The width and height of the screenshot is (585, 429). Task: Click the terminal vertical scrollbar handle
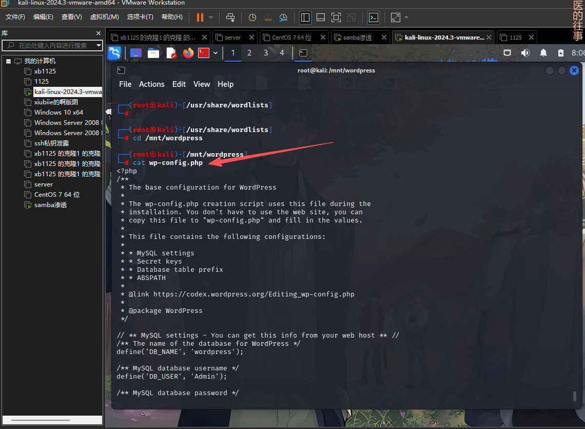[574, 396]
